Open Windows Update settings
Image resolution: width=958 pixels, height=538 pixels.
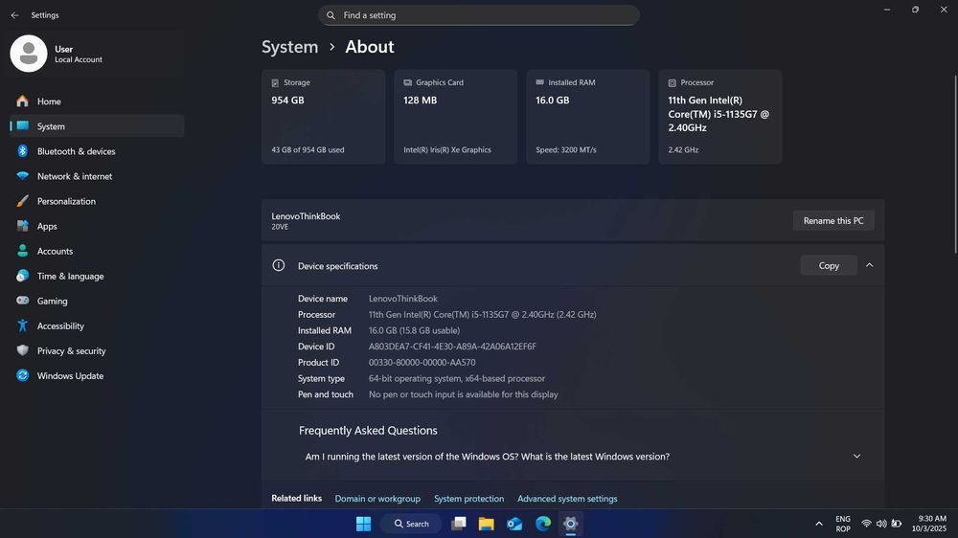click(97, 376)
